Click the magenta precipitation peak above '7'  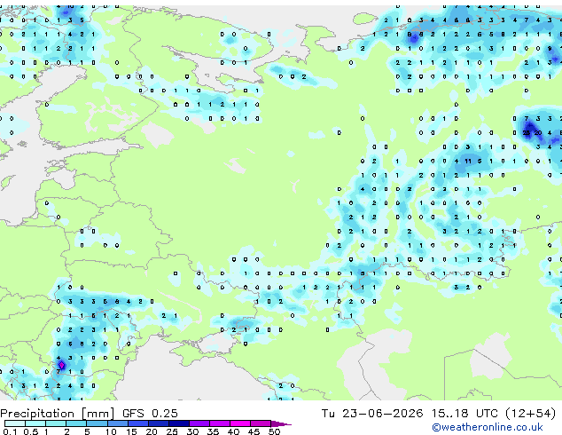(62, 366)
